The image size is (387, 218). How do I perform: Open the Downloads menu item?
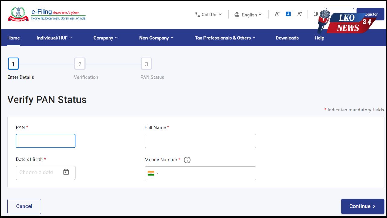pyautogui.click(x=287, y=38)
